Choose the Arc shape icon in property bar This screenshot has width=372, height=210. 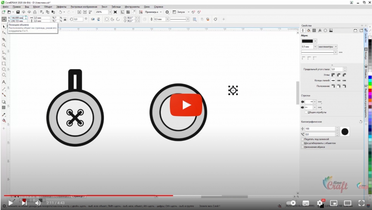click(x=118, y=19)
